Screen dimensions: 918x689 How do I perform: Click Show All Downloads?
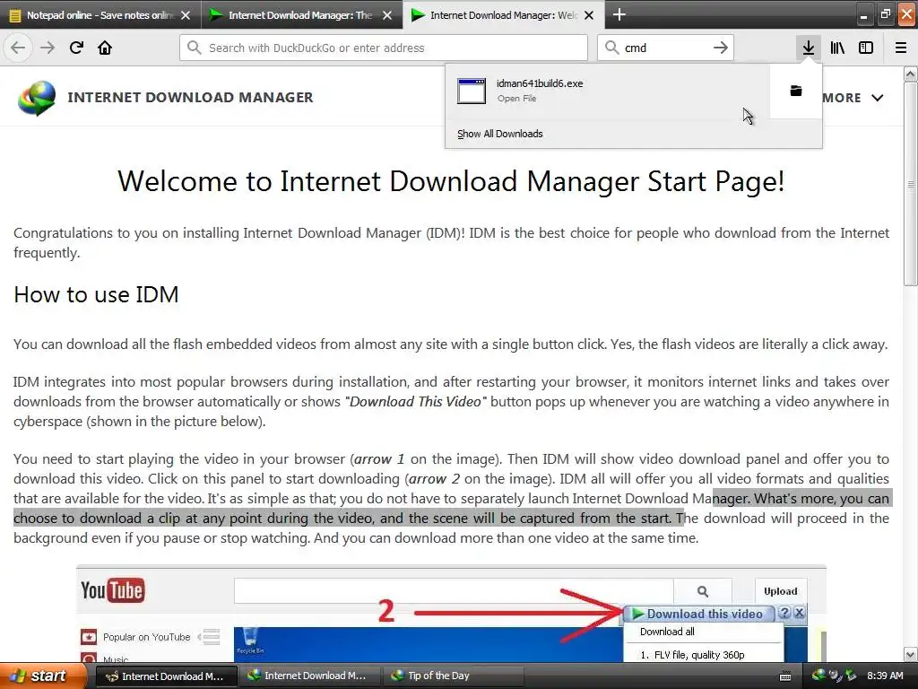(x=500, y=134)
